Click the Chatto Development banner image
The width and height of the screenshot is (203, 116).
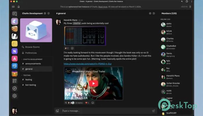(x=36, y=30)
